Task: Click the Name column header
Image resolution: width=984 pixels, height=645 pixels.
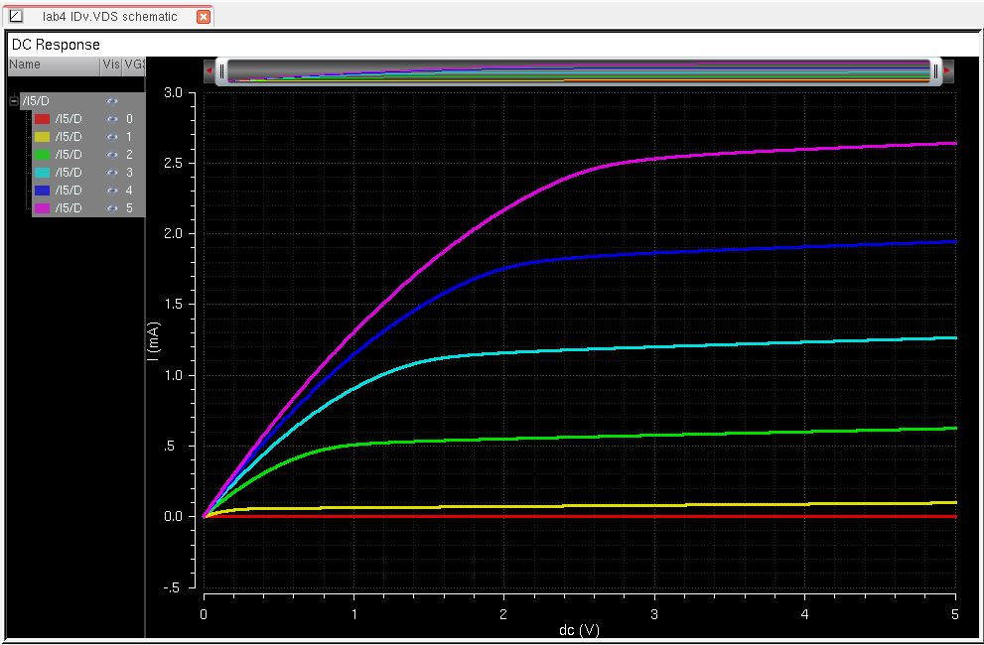Action: 54,64
